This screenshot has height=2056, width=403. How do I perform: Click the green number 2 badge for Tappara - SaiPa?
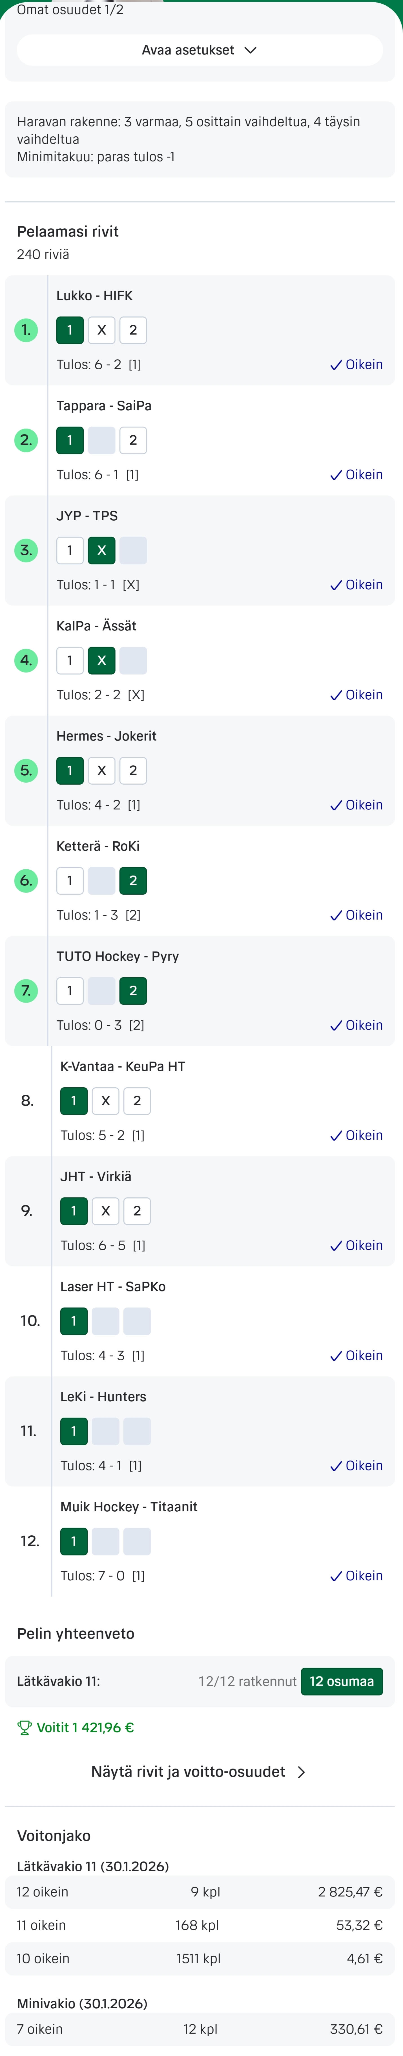[26, 440]
